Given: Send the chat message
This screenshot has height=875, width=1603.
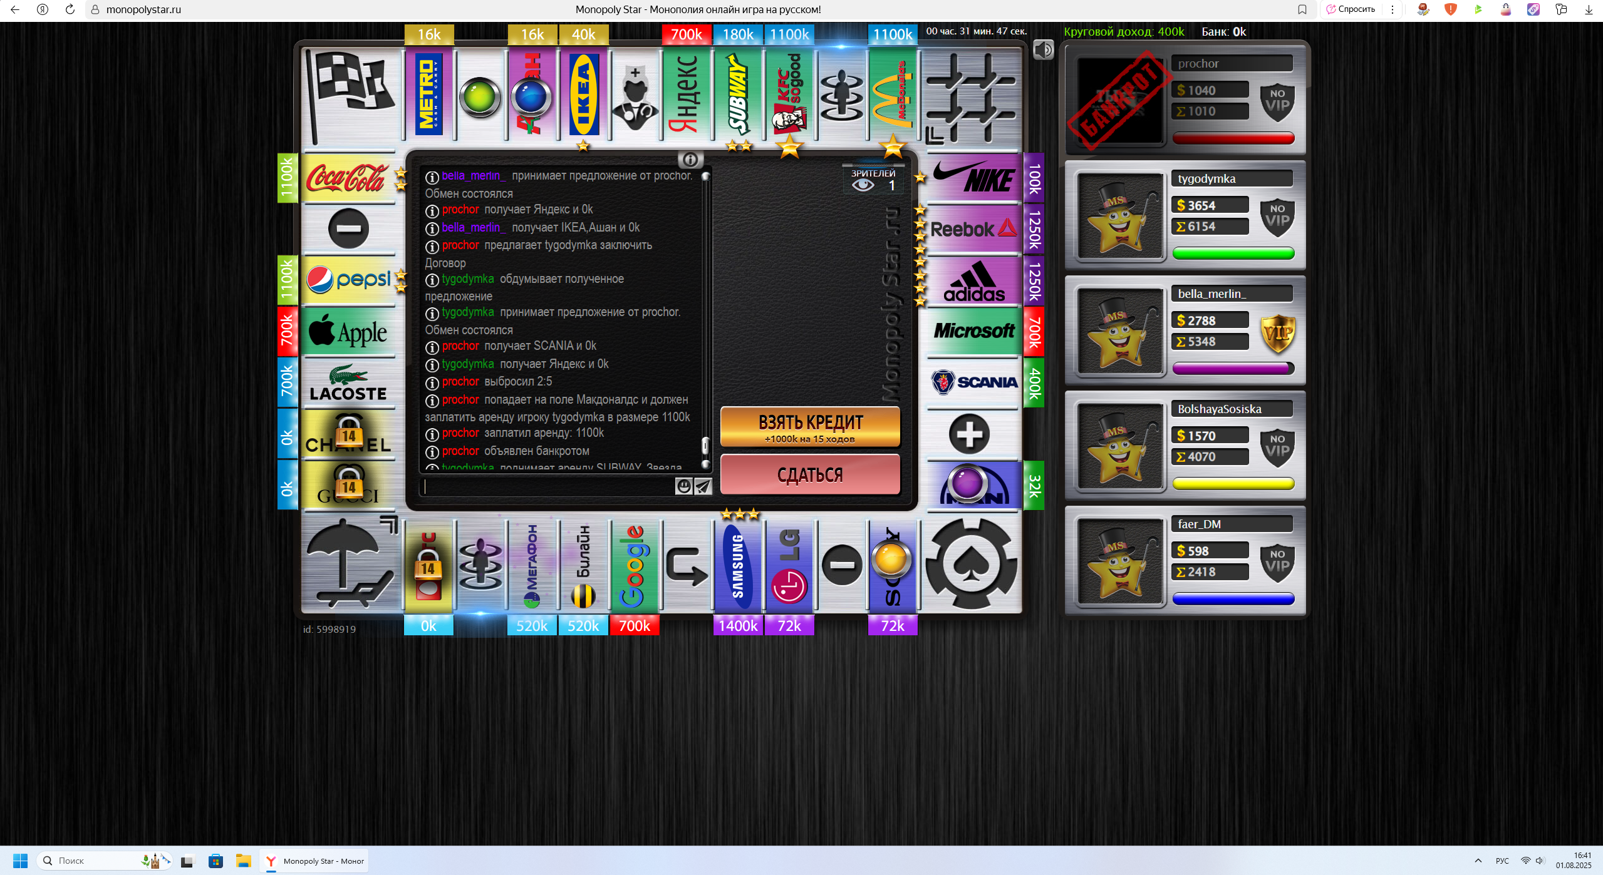Looking at the screenshot, I should (703, 486).
